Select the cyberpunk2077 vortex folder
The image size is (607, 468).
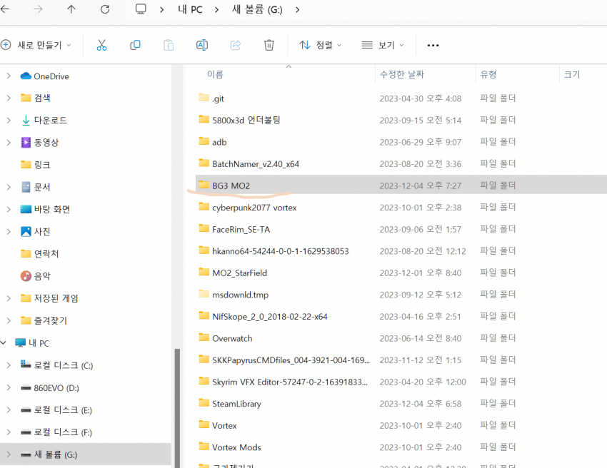tap(254, 208)
